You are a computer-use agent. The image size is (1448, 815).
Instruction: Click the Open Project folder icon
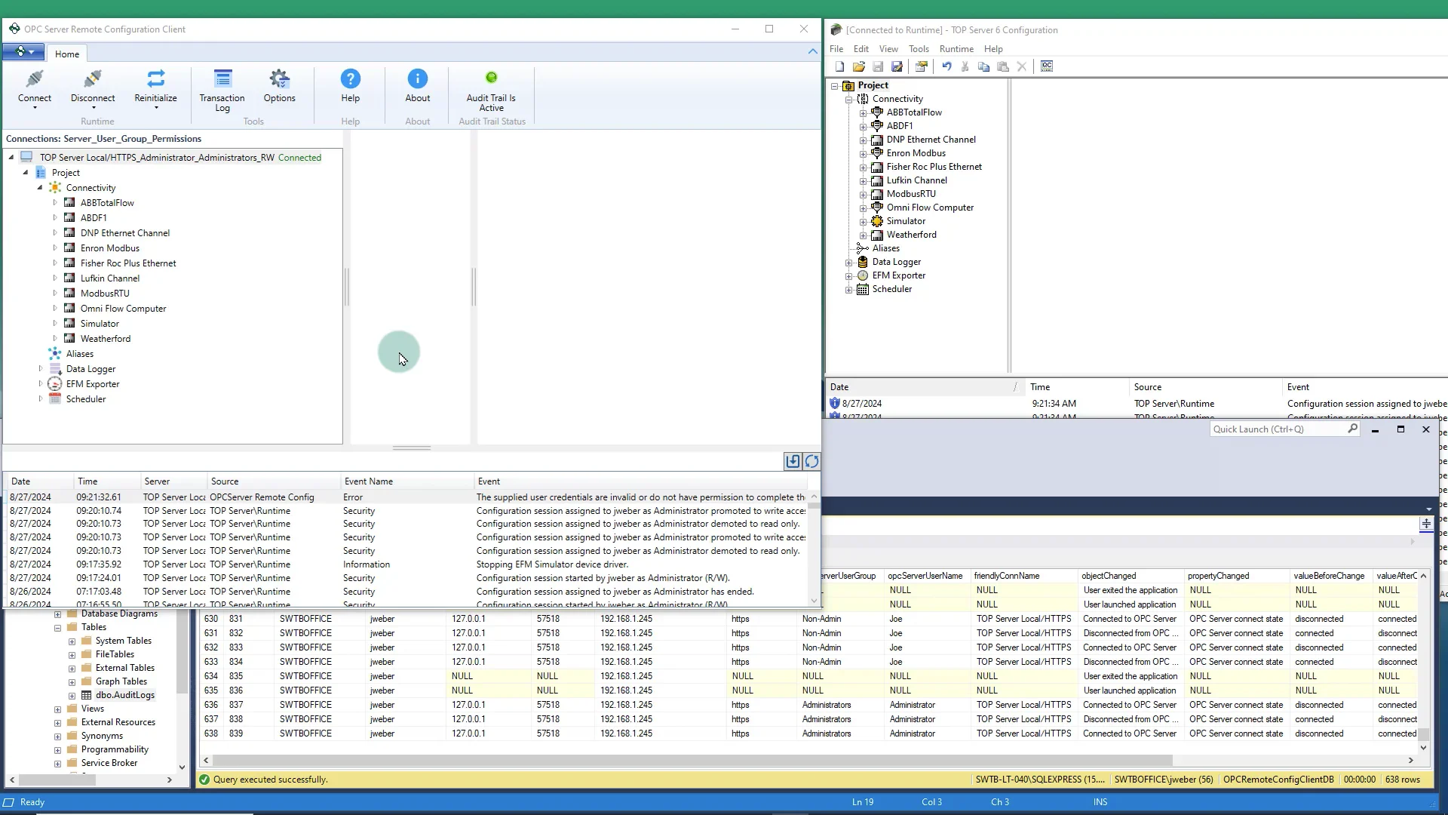pos(858,66)
